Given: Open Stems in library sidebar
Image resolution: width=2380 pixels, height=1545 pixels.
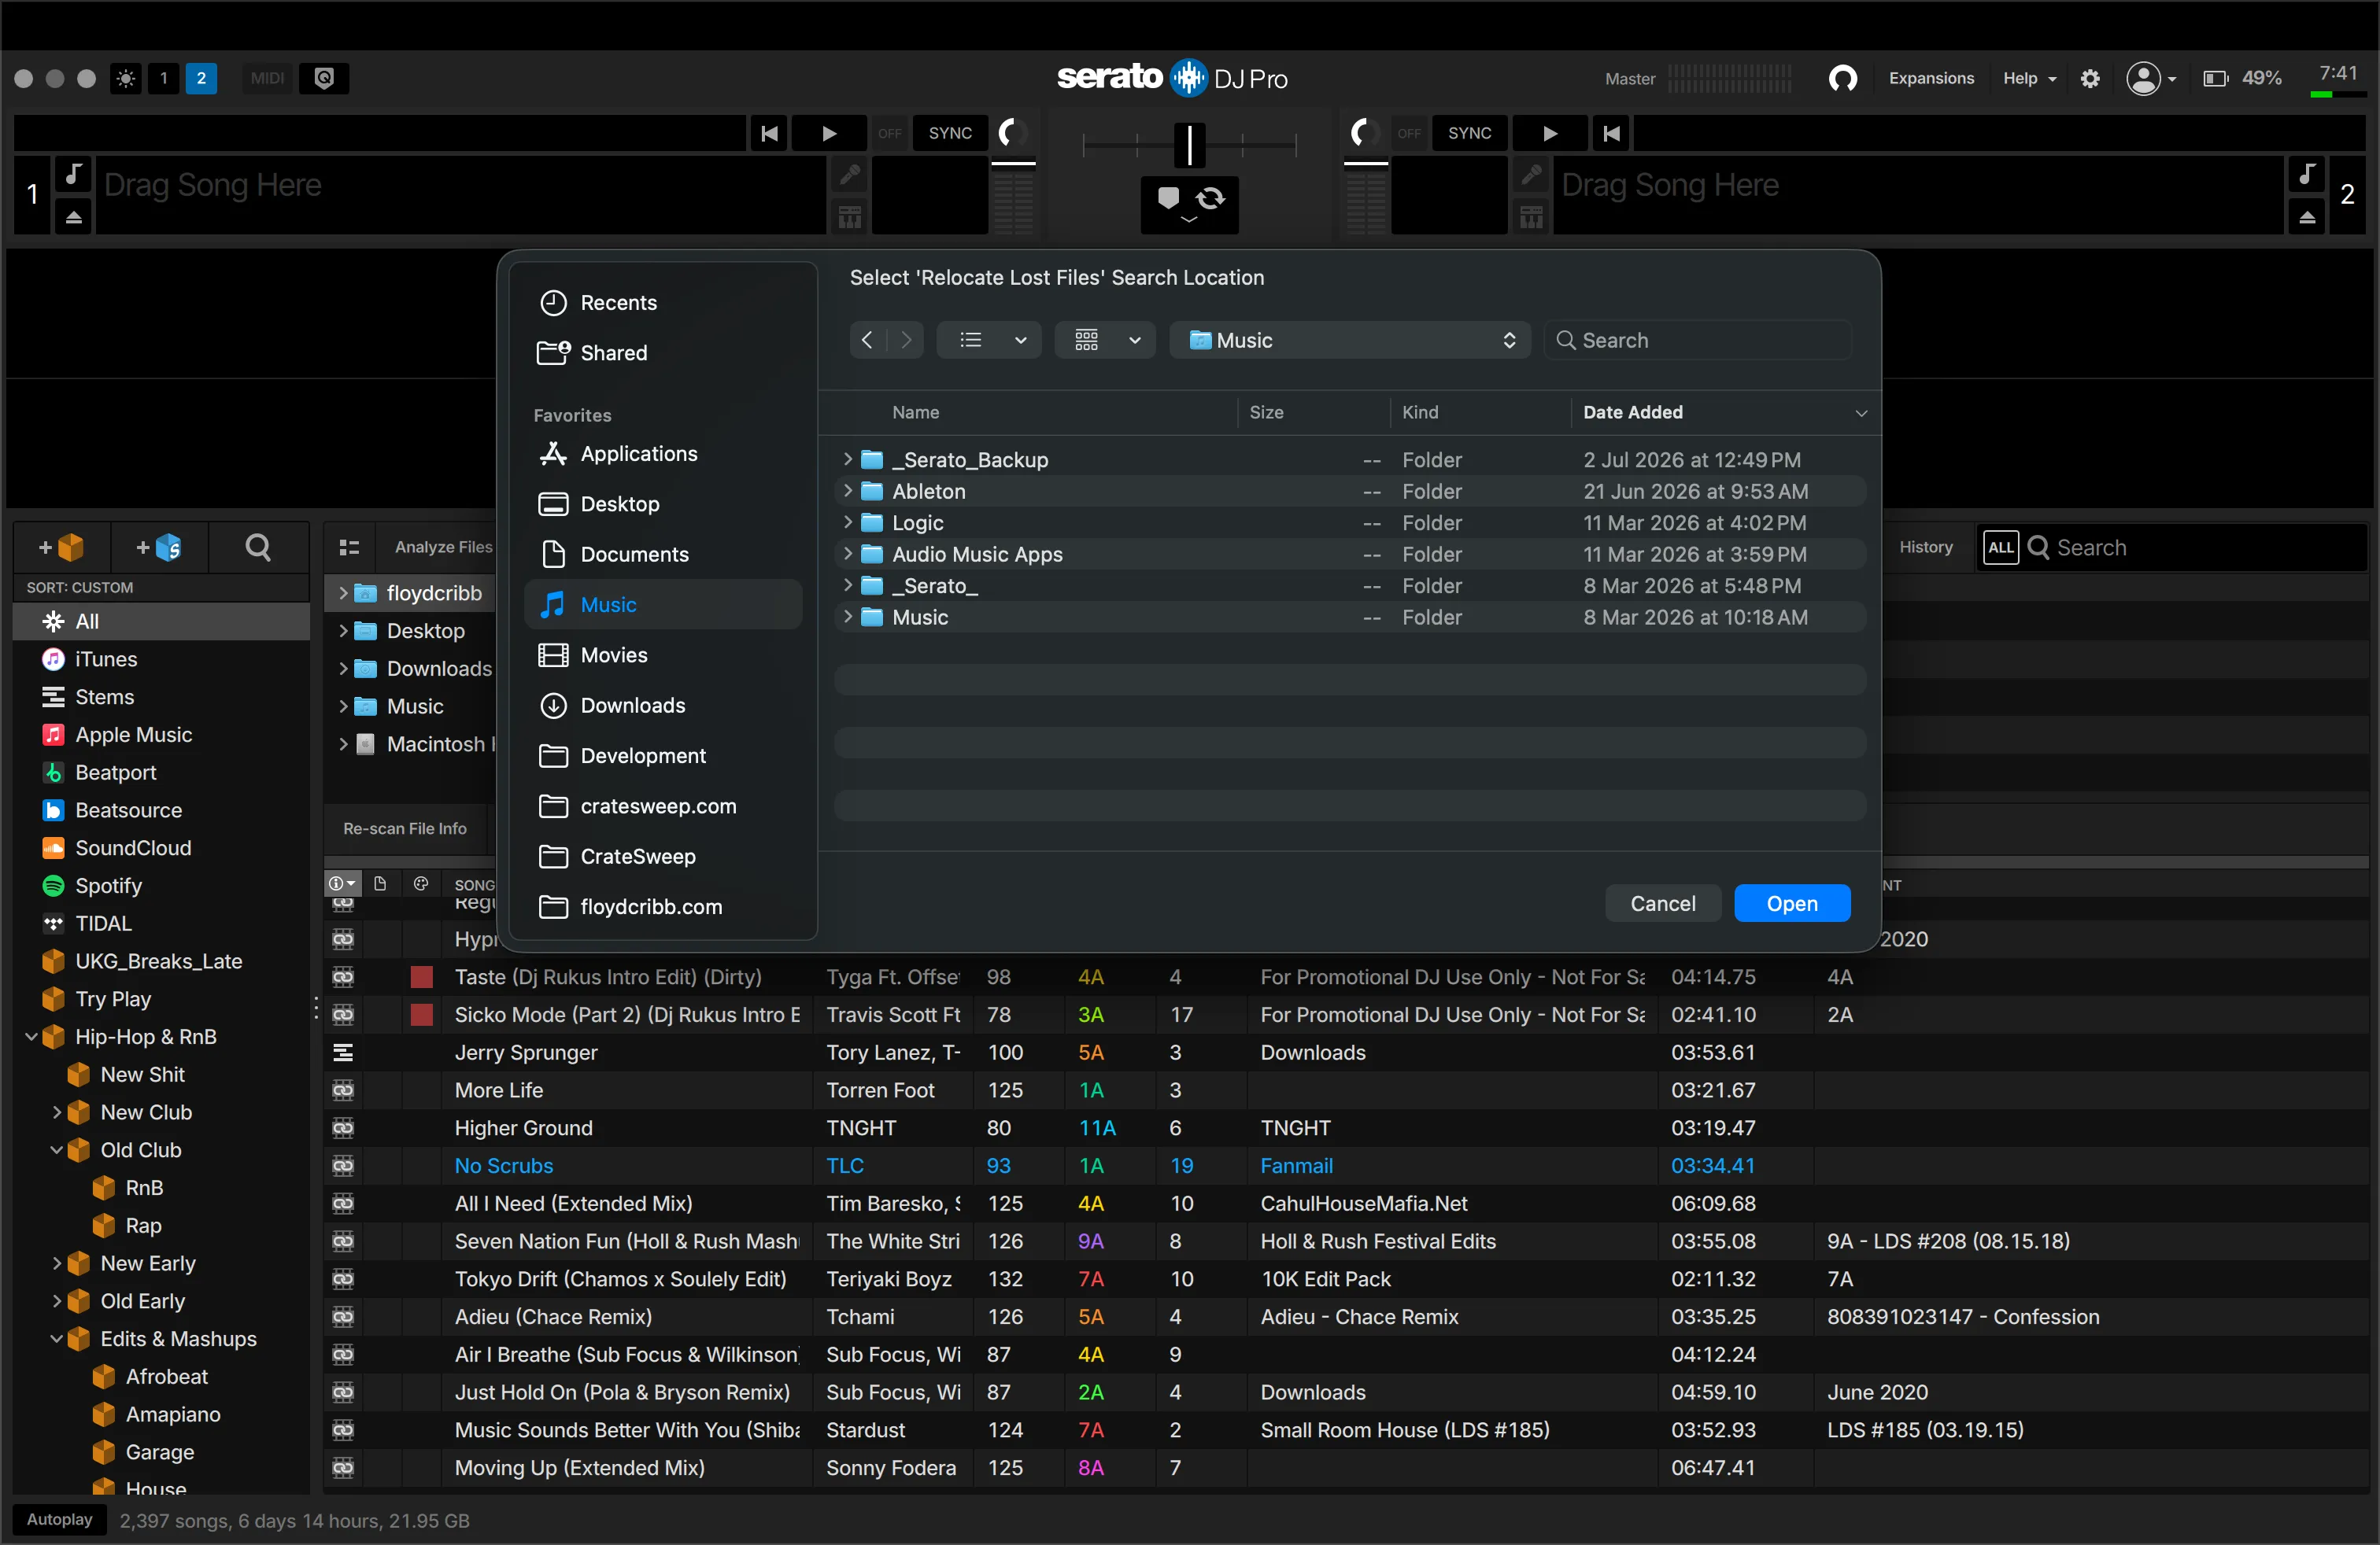Looking at the screenshot, I should coord(104,696).
